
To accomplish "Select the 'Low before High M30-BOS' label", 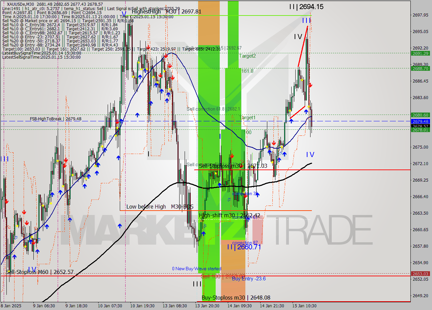I will tap(160, 207).
